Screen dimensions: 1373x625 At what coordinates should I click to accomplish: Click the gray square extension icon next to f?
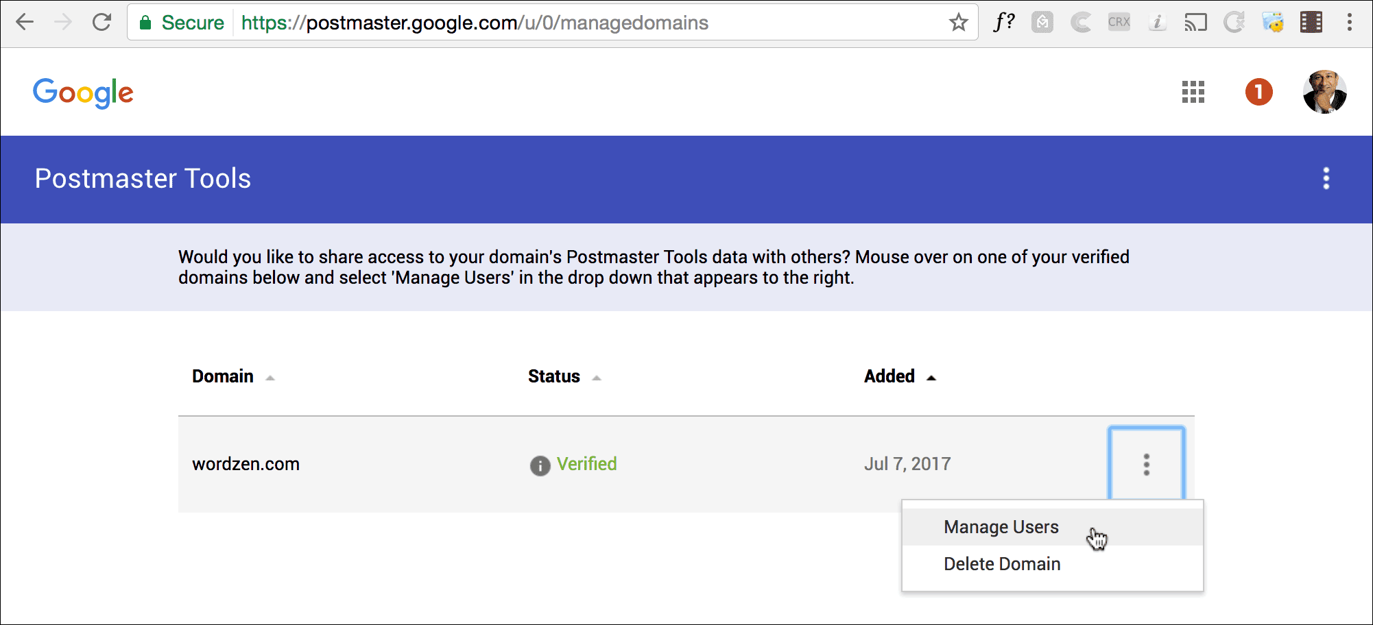(1042, 23)
